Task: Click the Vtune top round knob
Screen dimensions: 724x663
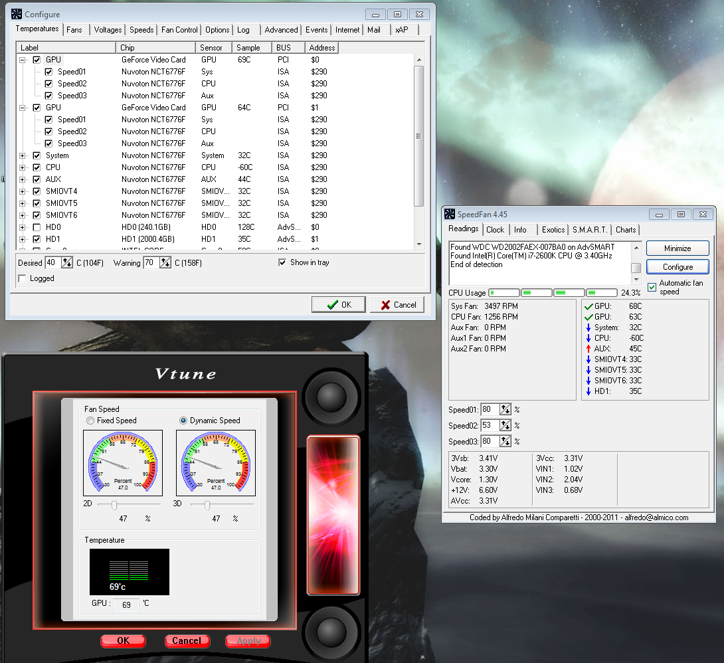Action: click(x=331, y=398)
